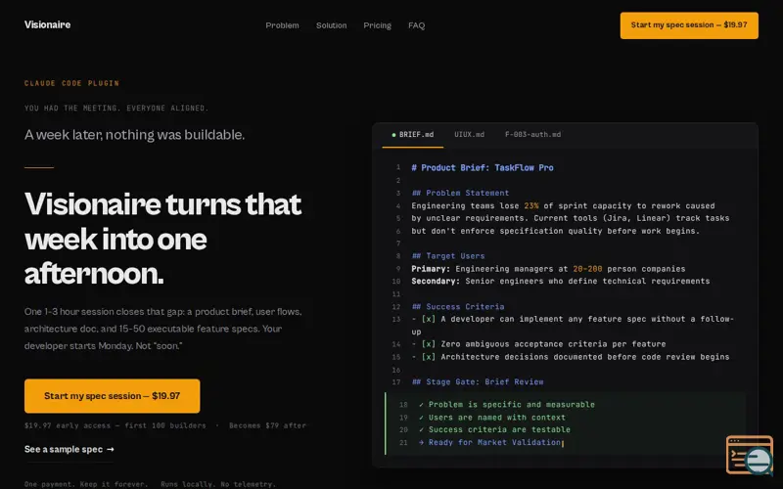Viewport: 783px width, 489px height.
Task: Click line number 1 in the editor
Action: pos(398,167)
